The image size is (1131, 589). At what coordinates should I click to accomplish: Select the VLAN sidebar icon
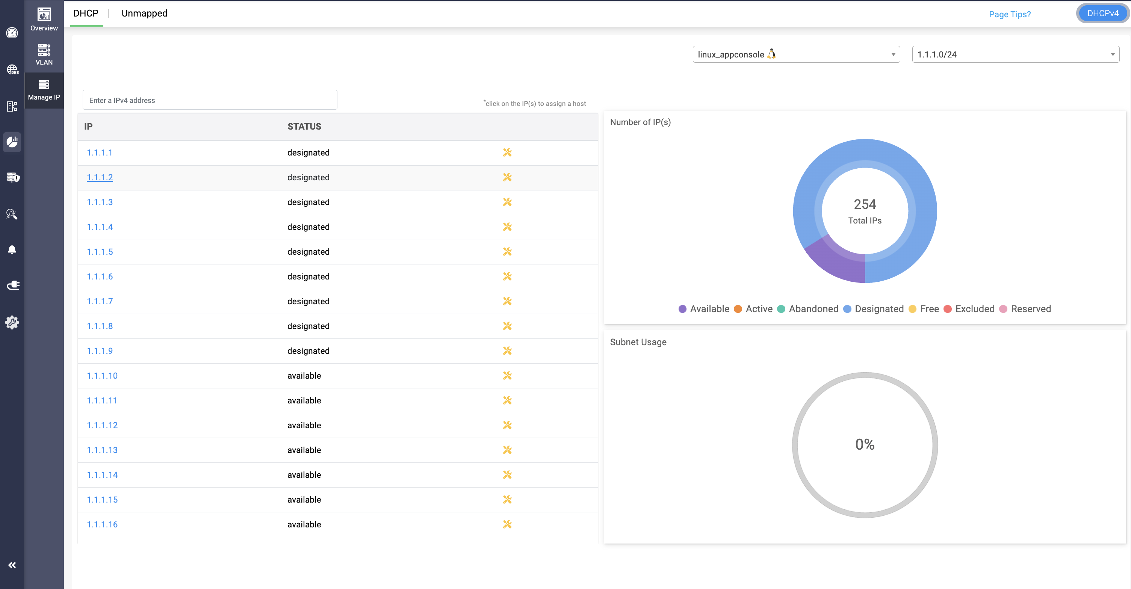click(44, 54)
